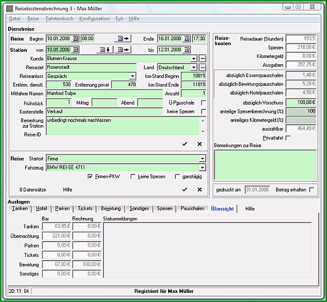
Task: Click Hilfe link next to 8 Datensätze
Action: pos(67,190)
